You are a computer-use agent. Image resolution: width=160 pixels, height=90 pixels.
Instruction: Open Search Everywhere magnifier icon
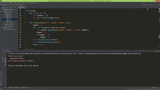[159, 5]
